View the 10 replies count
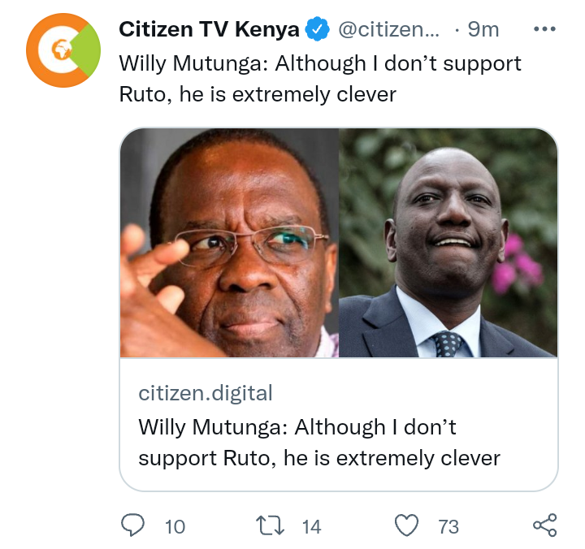Image resolution: width=585 pixels, height=549 pixels. (175, 527)
